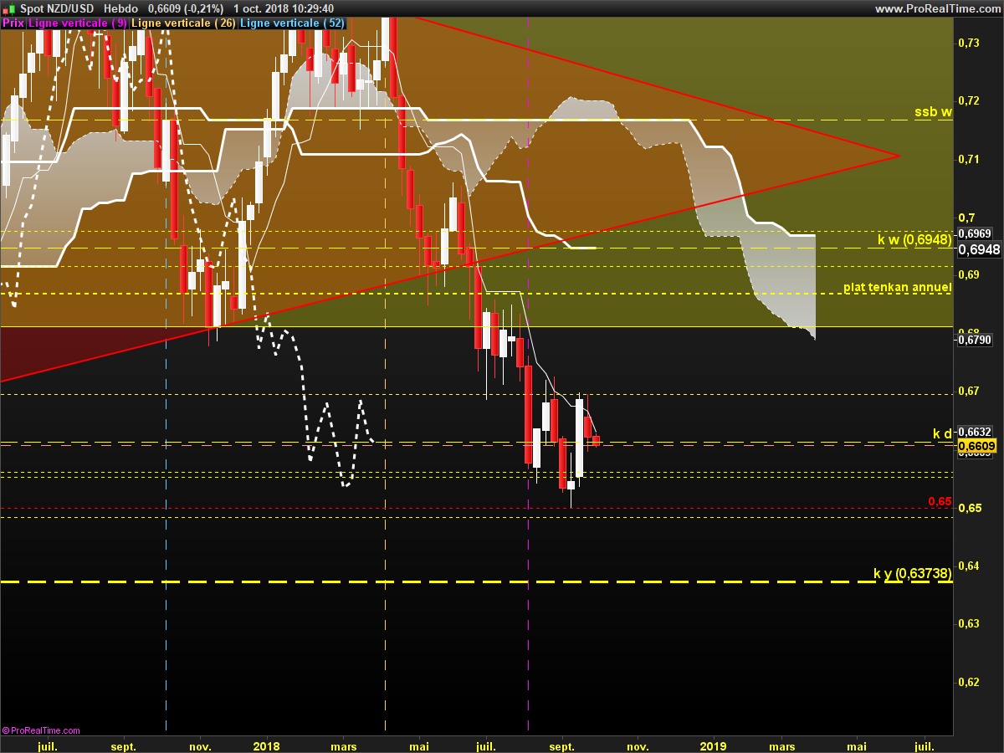
Task: Click the 0,73 price axis label
Action: pyautogui.click(x=968, y=43)
